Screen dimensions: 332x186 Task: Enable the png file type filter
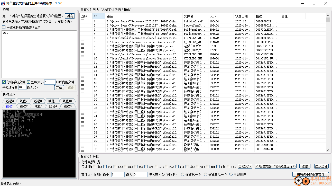coord(115,166)
